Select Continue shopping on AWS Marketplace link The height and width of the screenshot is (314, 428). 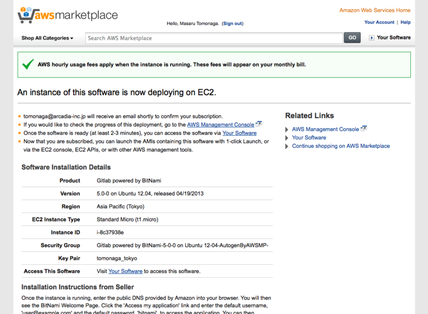341,146
